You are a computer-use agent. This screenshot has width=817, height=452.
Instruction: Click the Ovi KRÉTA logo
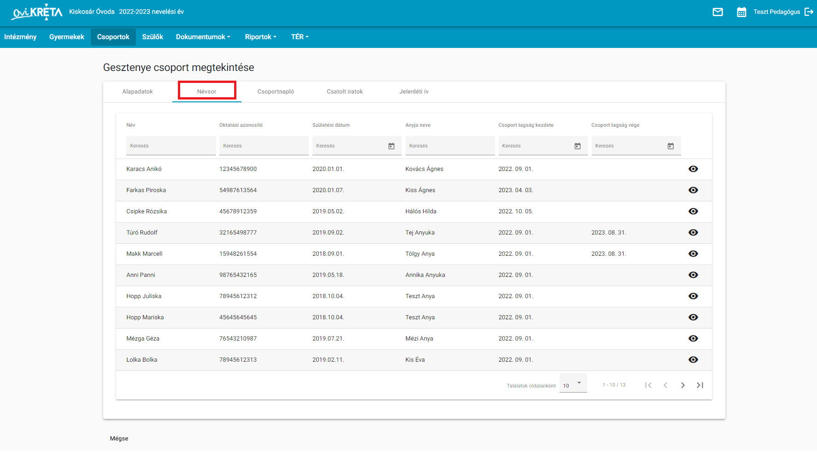37,12
